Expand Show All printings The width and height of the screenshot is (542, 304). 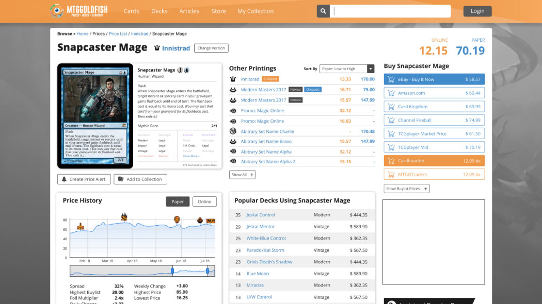tap(242, 175)
